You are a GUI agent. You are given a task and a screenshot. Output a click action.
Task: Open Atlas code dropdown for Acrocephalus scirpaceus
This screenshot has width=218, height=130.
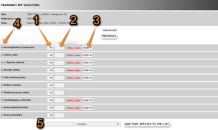[88, 48]
